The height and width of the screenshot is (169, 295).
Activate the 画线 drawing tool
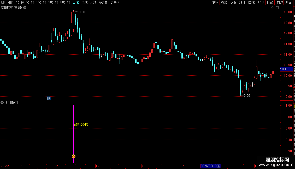click(251, 2)
